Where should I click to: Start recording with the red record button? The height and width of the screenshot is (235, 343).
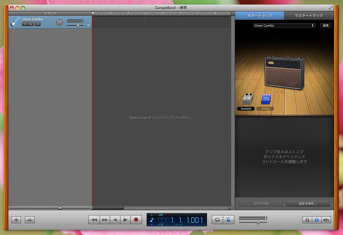click(136, 220)
